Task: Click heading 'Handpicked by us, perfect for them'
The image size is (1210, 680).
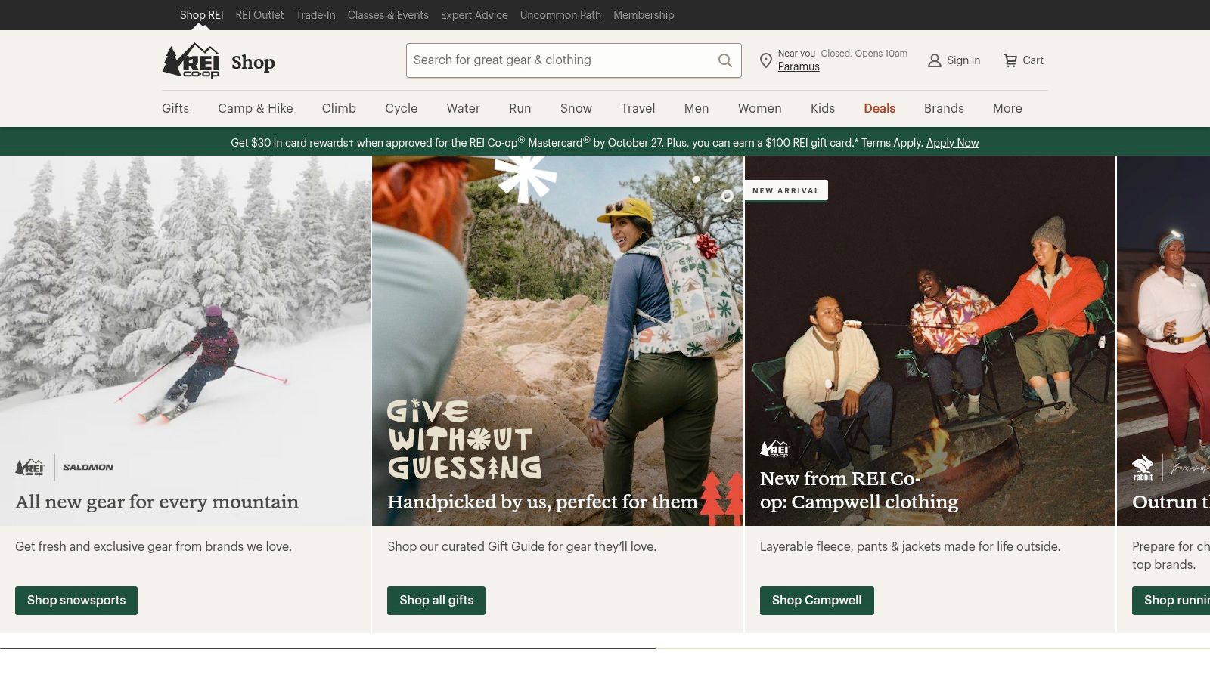Action: (542, 502)
